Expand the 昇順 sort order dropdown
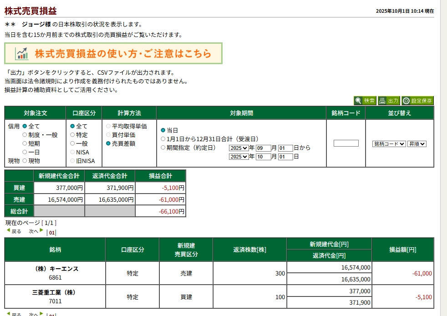 coord(417,143)
